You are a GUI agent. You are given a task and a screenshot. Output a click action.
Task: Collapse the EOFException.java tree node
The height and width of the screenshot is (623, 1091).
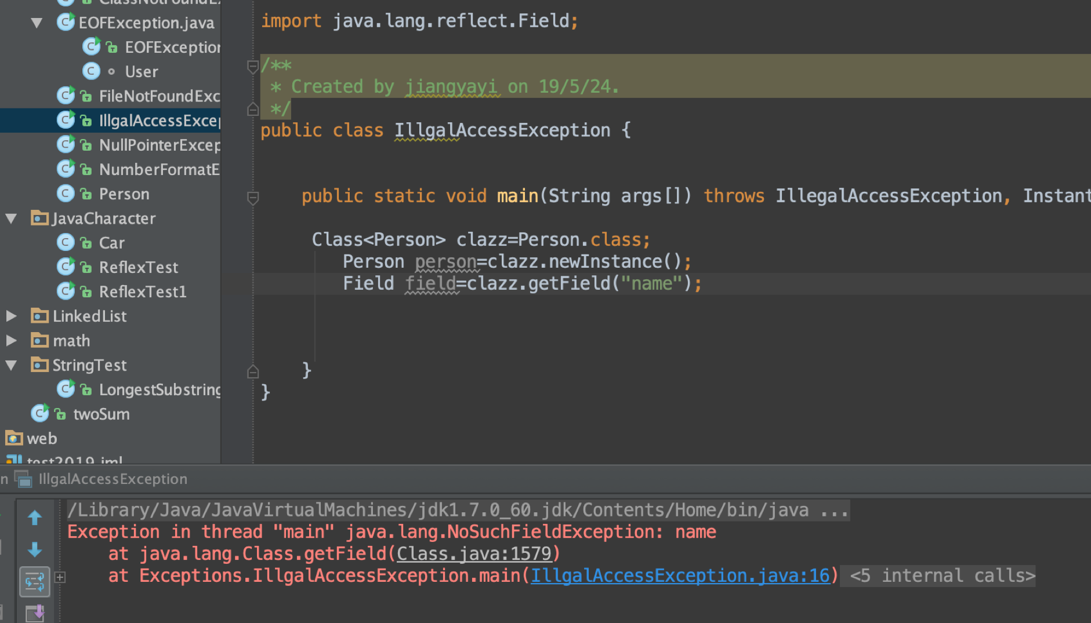[x=36, y=22]
